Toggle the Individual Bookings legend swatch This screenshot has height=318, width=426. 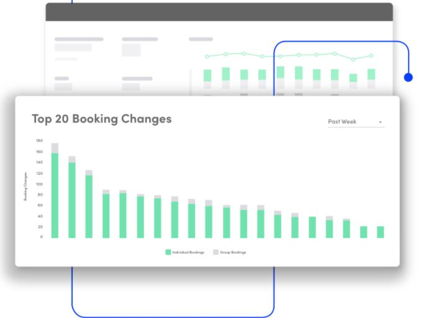[168, 252]
